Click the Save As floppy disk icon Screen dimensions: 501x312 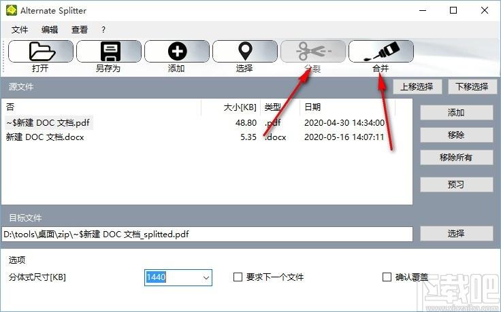[108, 51]
